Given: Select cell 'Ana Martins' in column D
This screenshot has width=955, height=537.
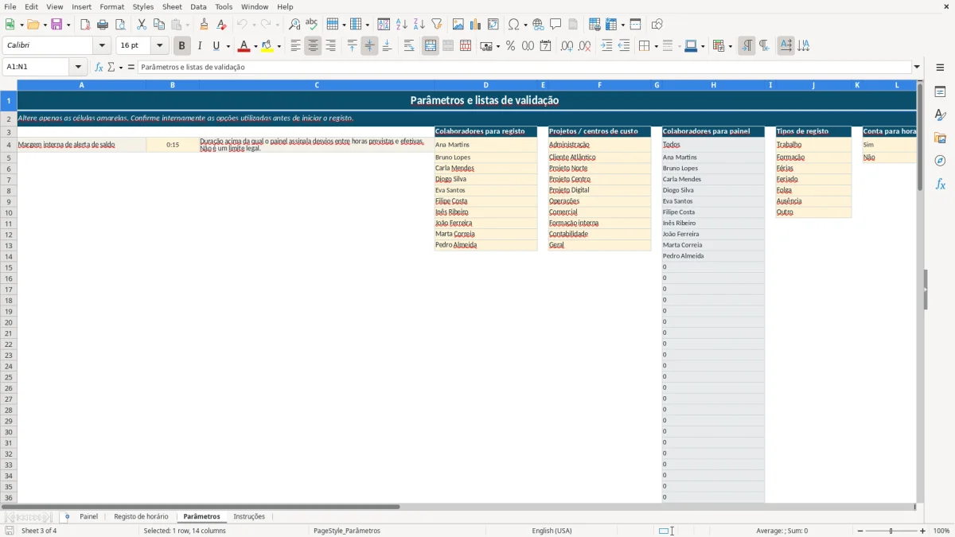Looking at the screenshot, I should [x=485, y=145].
